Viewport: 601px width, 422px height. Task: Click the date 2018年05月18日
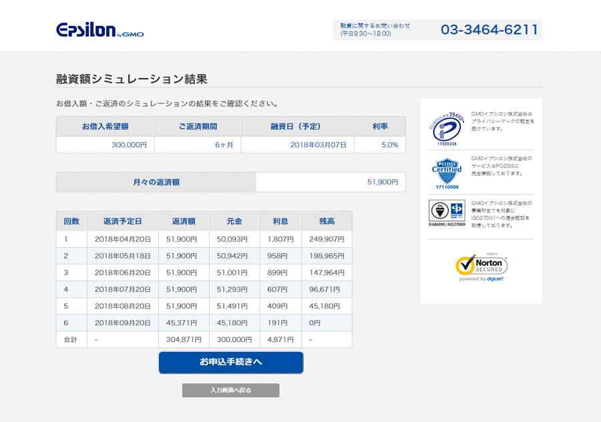click(123, 256)
